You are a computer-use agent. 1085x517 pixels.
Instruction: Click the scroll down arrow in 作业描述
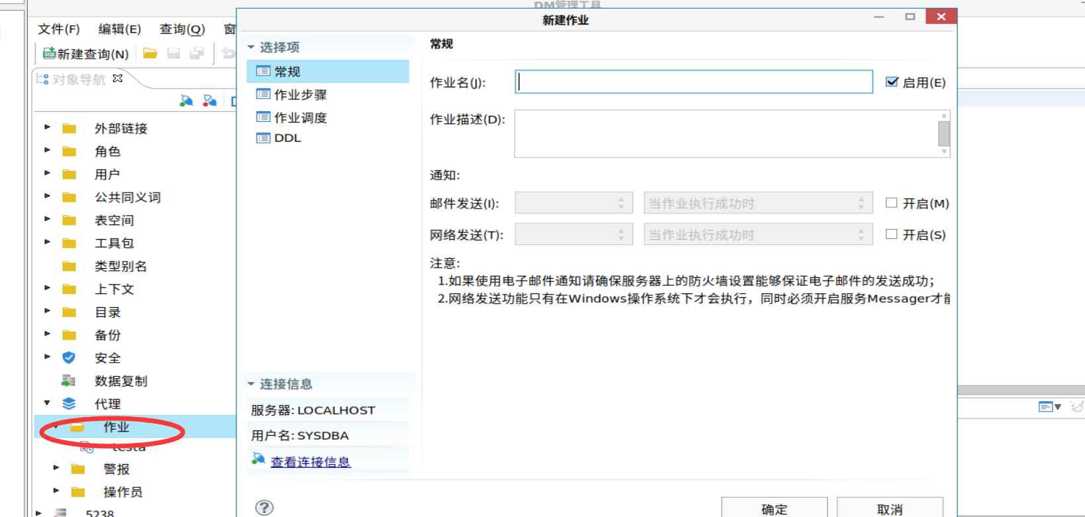944,152
